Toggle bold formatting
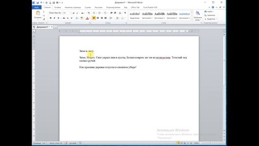Image resolution: width=259 pixels, height=146 pixels. point(51,18)
